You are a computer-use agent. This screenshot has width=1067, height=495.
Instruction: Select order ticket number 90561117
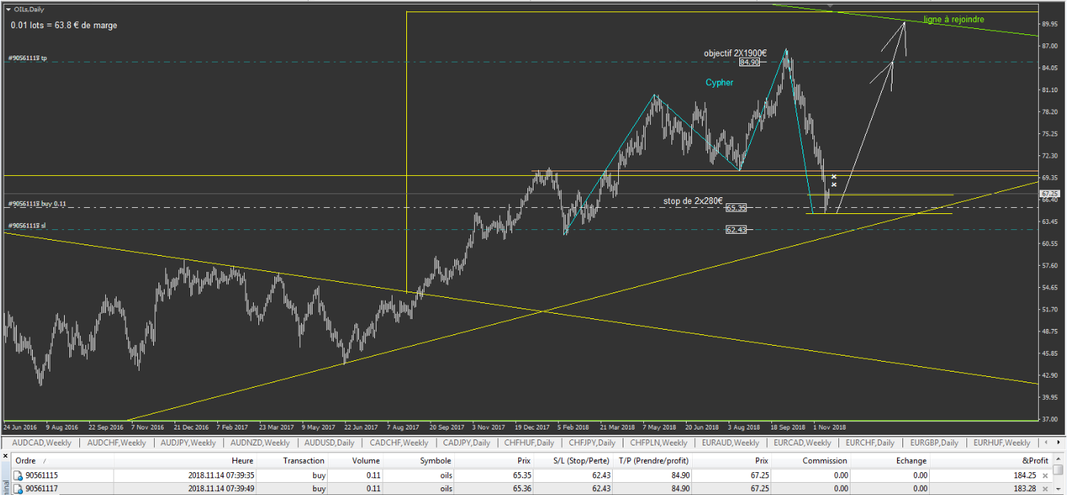(x=42, y=488)
